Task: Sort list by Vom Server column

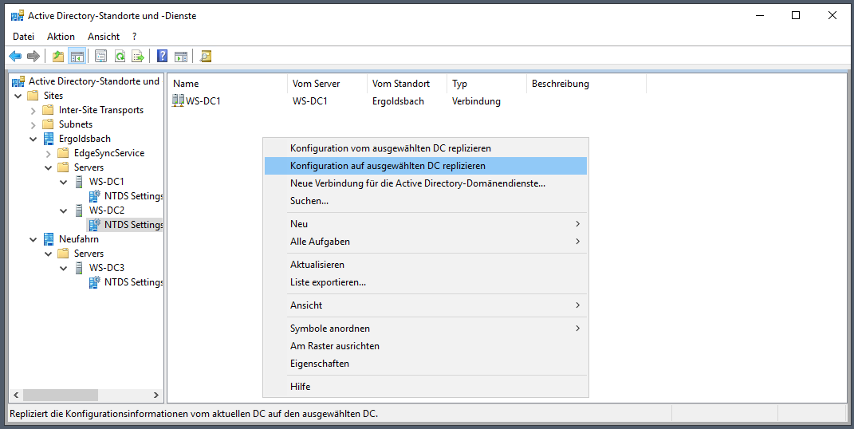Action: tap(327, 84)
